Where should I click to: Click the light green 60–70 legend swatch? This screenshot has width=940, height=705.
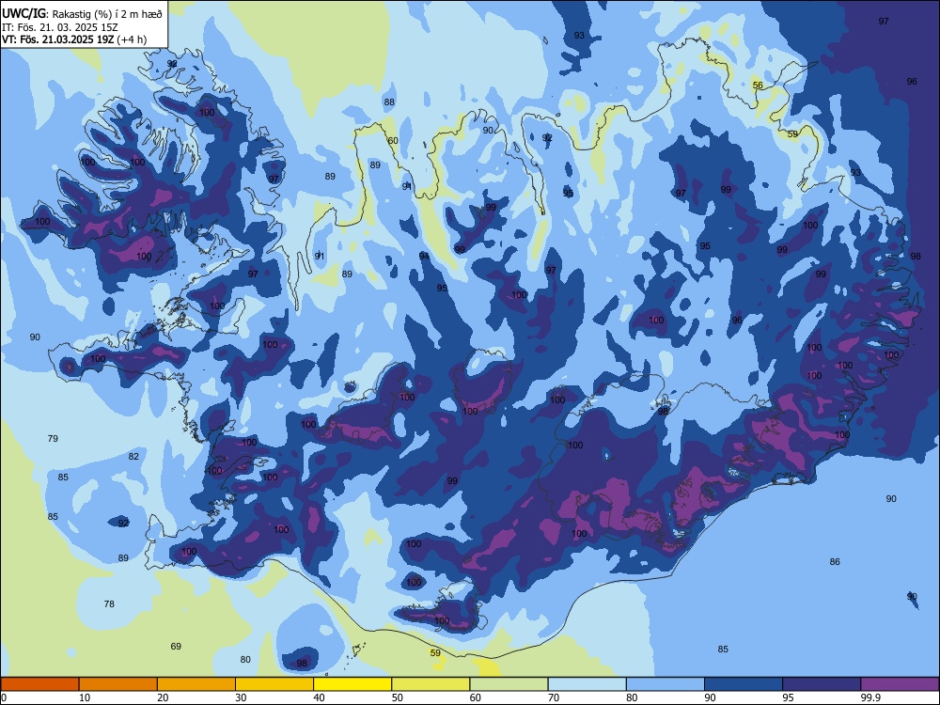coord(509,684)
